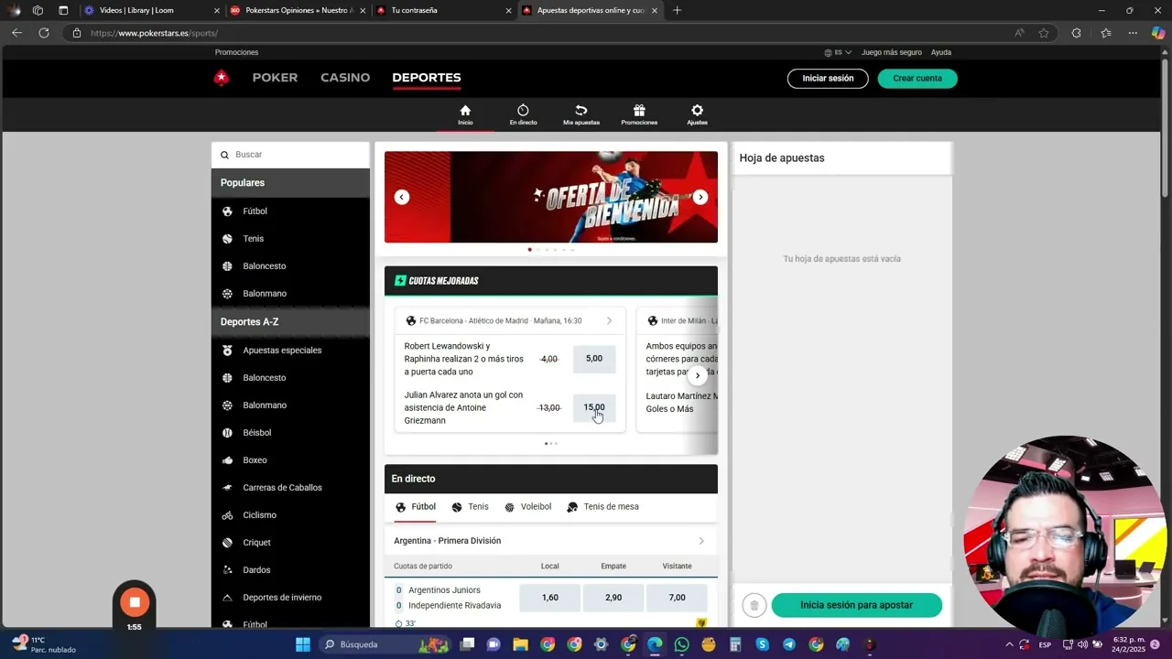The height and width of the screenshot is (659, 1172).
Task: Open Promociones link in top bar
Action: tap(236, 52)
